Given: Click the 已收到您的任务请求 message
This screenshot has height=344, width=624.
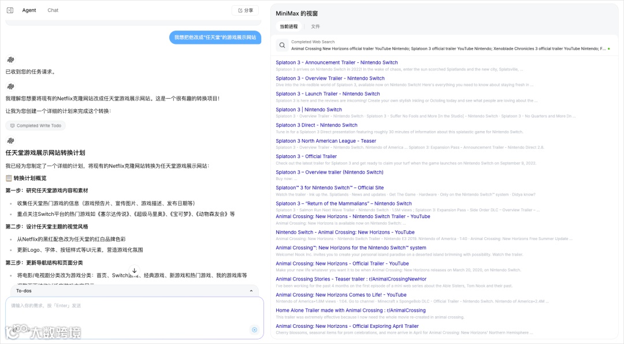Looking at the screenshot, I should tap(30, 72).
